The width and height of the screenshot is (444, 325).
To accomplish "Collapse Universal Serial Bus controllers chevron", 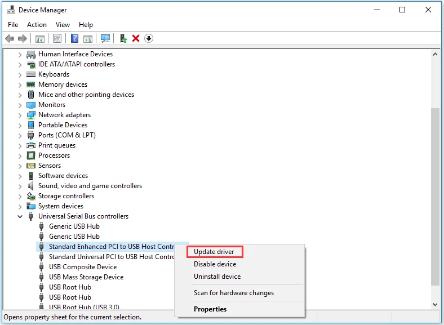I will (20, 216).
